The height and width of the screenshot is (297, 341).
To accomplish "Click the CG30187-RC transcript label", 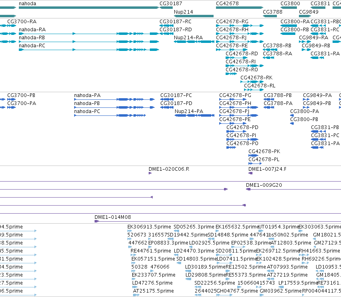I will 176,22.
